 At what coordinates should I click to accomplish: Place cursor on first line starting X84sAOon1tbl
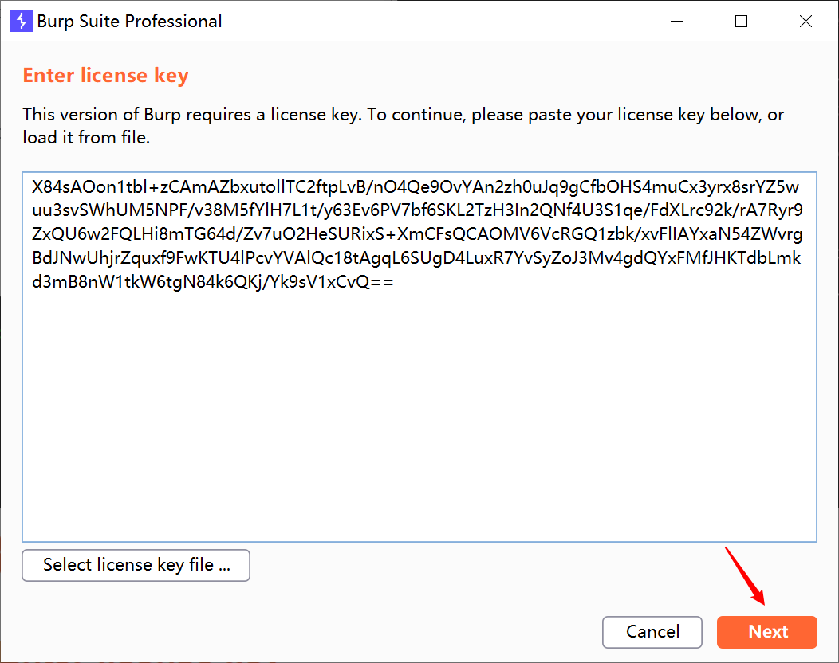(416, 186)
